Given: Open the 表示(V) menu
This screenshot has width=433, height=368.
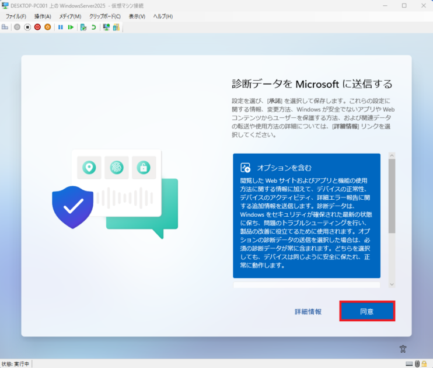Looking at the screenshot, I should [137, 16].
